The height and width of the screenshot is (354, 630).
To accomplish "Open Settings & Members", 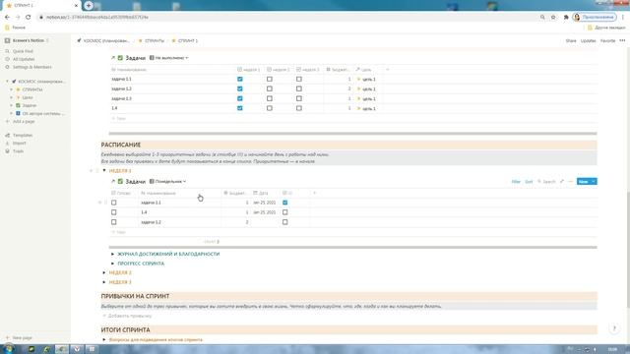I will coord(32,67).
